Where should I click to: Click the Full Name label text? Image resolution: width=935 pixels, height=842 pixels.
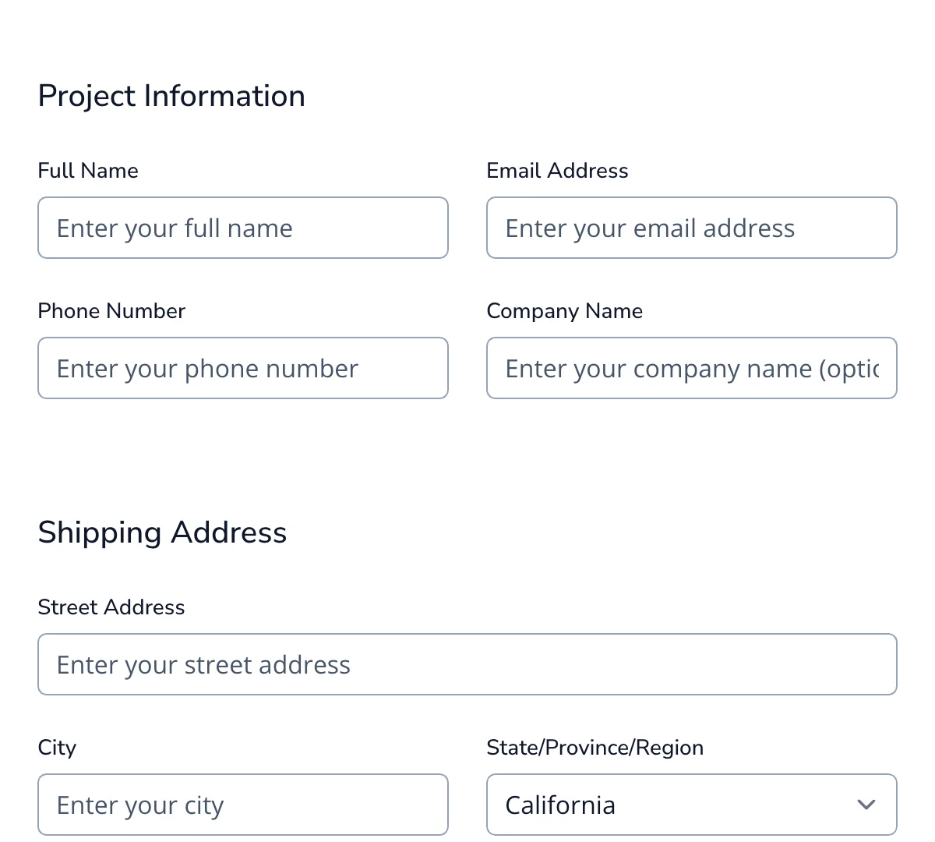(x=88, y=170)
